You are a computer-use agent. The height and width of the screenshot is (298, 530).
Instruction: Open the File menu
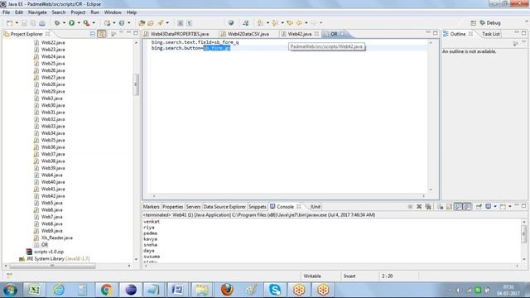6,12
